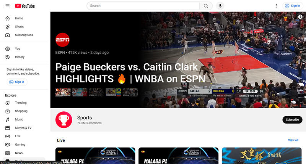Viewport: 306px width, 164px height.
Task: Click the Shopping bag icon
Action: pyautogui.click(x=7, y=111)
